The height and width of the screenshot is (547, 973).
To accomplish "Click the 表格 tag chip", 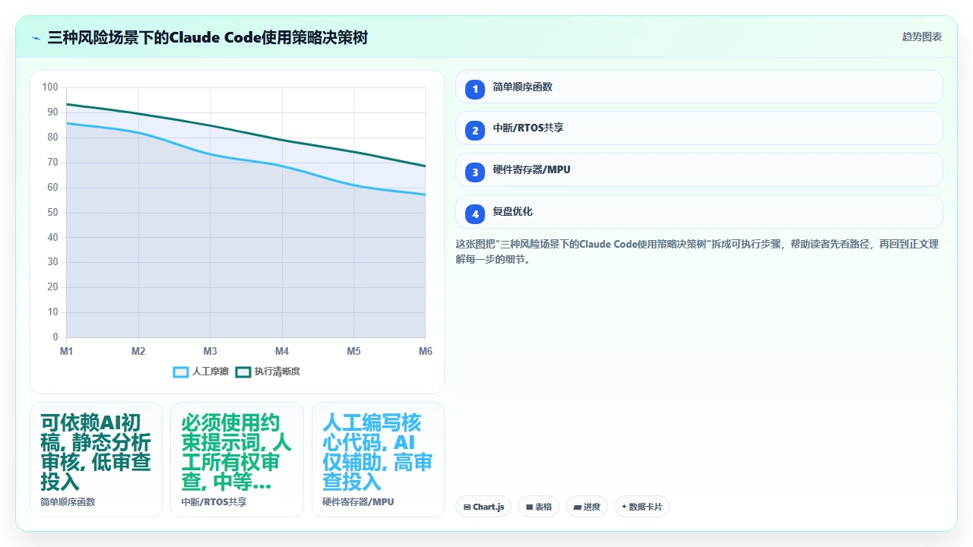I will coord(538,507).
